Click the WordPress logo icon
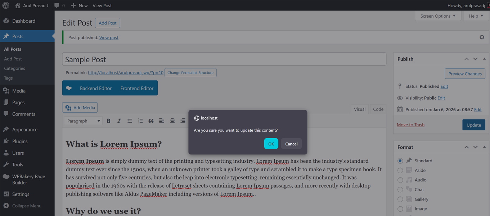The width and height of the screenshot is (490, 216). pos(6,5)
